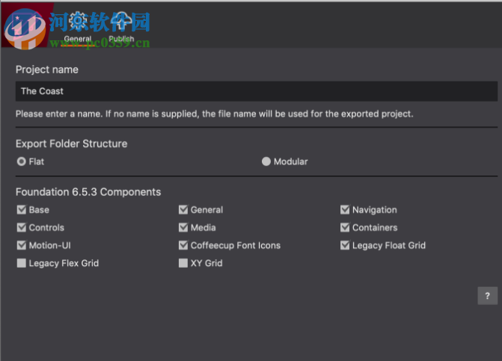The image size is (502, 361).
Task: Uncheck the General component checkbox
Action: click(x=183, y=210)
